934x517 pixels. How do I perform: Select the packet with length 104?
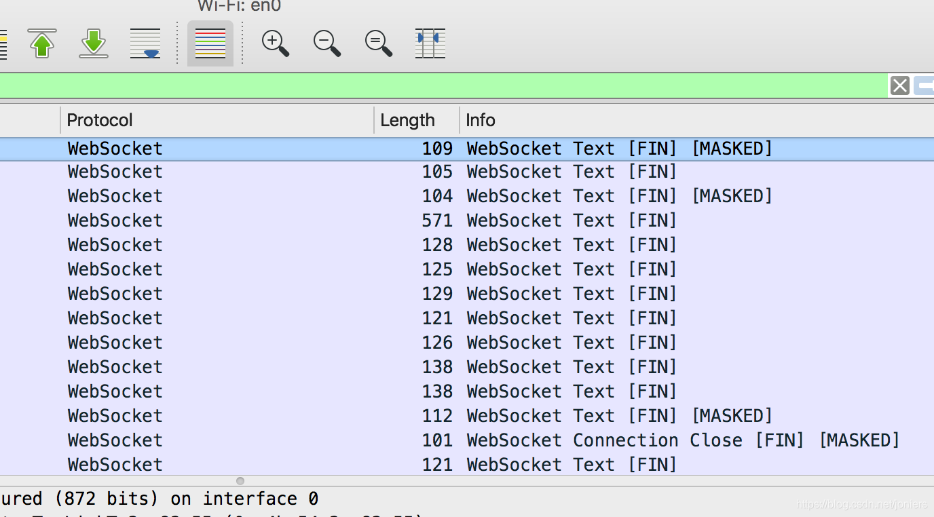[x=467, y=197]
